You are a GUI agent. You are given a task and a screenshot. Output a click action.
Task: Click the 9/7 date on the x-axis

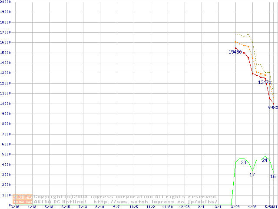[116, 207]
